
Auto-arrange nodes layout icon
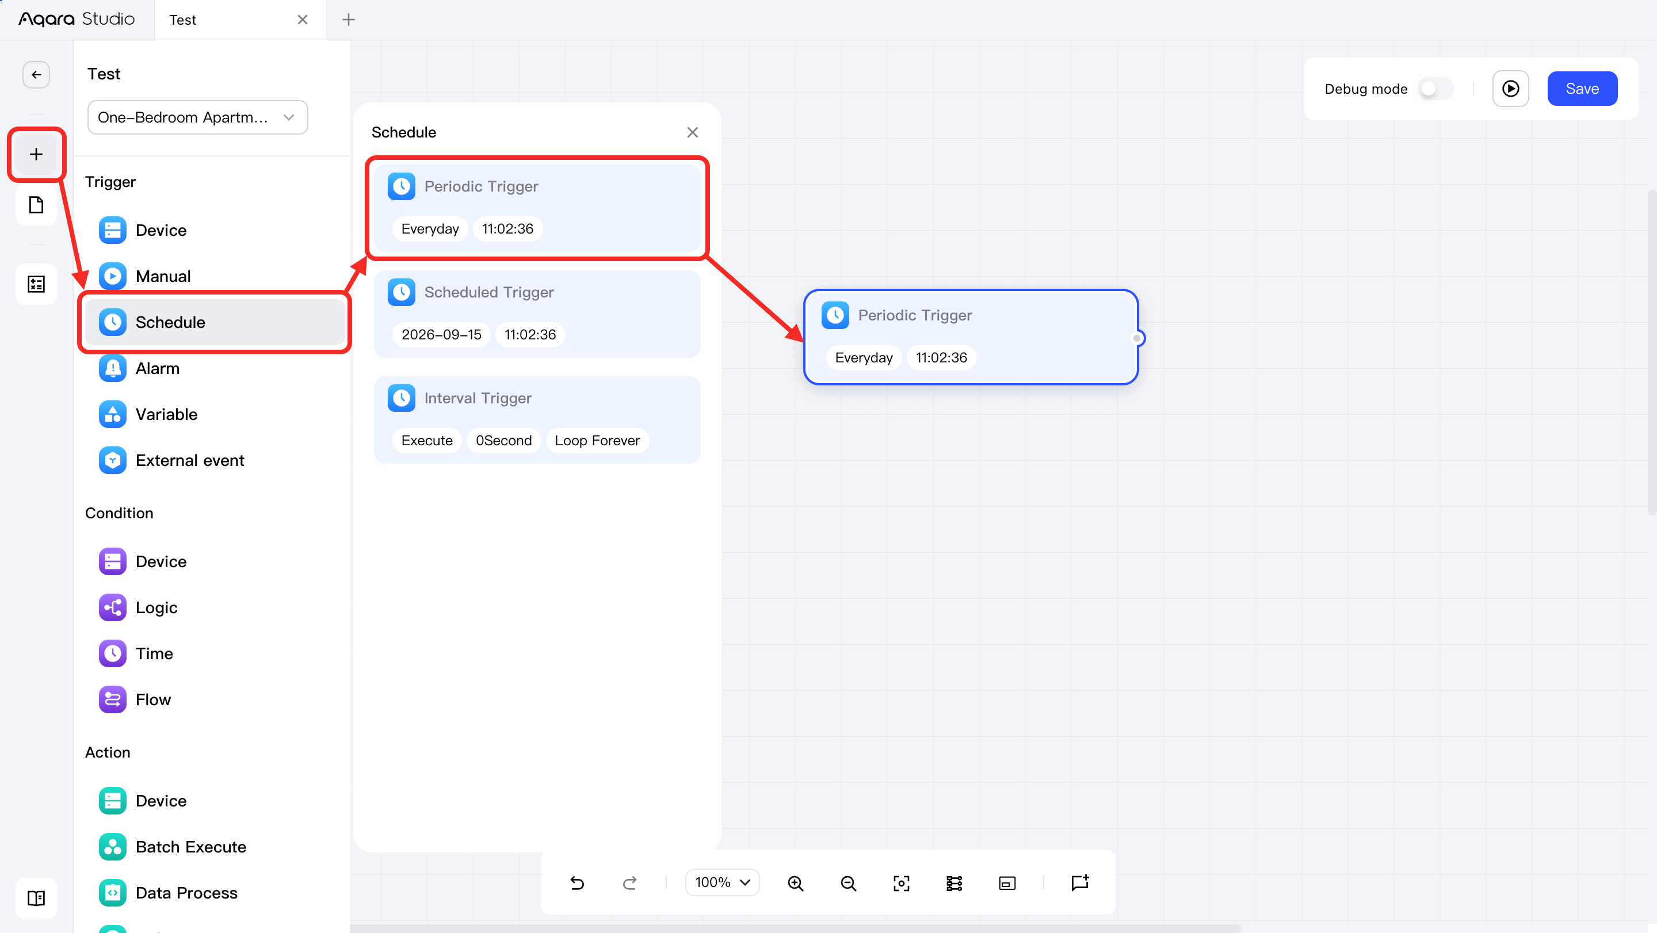(954, 883)
